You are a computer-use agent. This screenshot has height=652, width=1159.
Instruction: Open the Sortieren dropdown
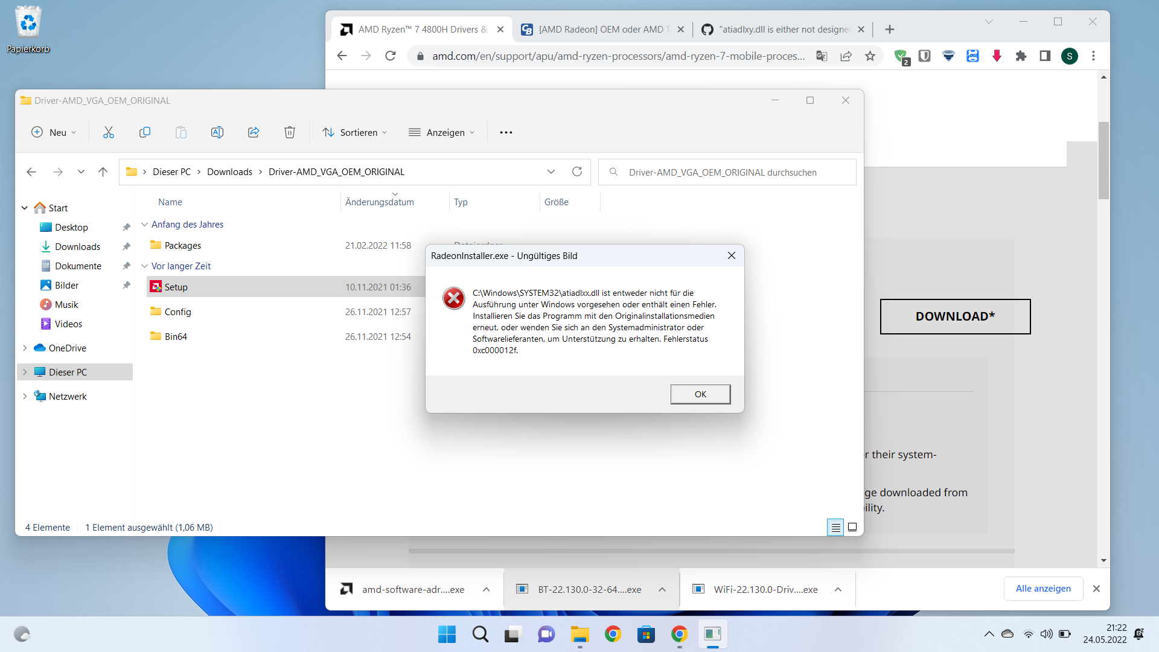click(x=355, y=133)
